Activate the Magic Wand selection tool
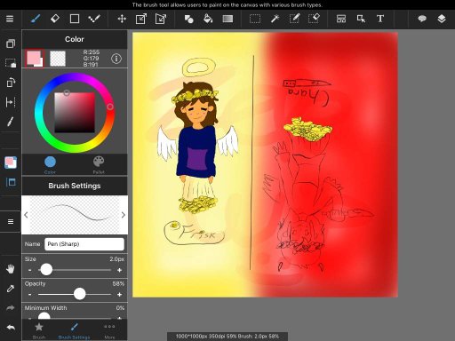Image resolution: width=455 pixels, height=341 pixels. tap(275, 19)
